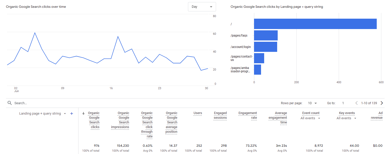Go to next page of results
Screen dimensions: 390x154
[x=382, y=103]
